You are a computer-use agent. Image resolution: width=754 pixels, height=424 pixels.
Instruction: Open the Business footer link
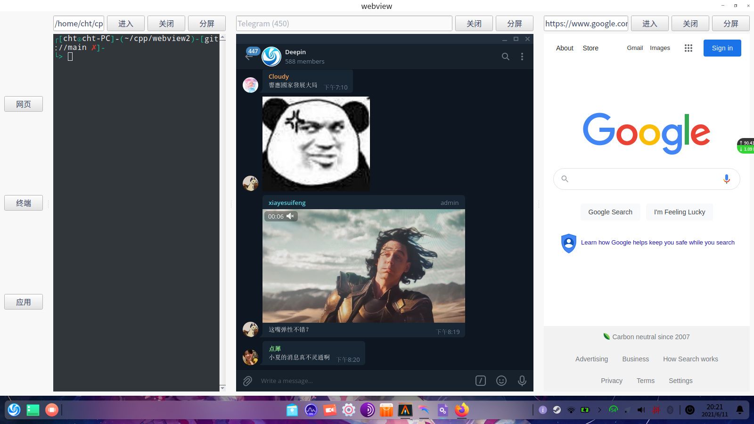636,359
